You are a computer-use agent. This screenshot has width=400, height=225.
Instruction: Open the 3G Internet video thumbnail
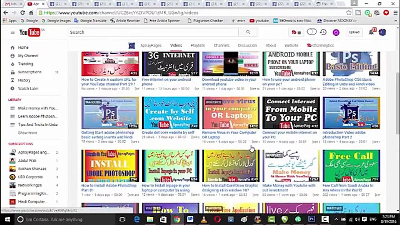click(171, 64)
